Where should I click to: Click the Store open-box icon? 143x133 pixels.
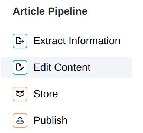click(20, 94)
